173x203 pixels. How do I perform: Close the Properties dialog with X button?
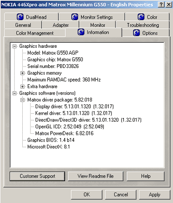pos(168,5)
